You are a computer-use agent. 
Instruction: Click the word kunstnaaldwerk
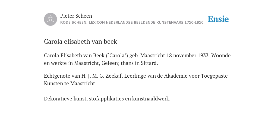(x=151, y=99)
